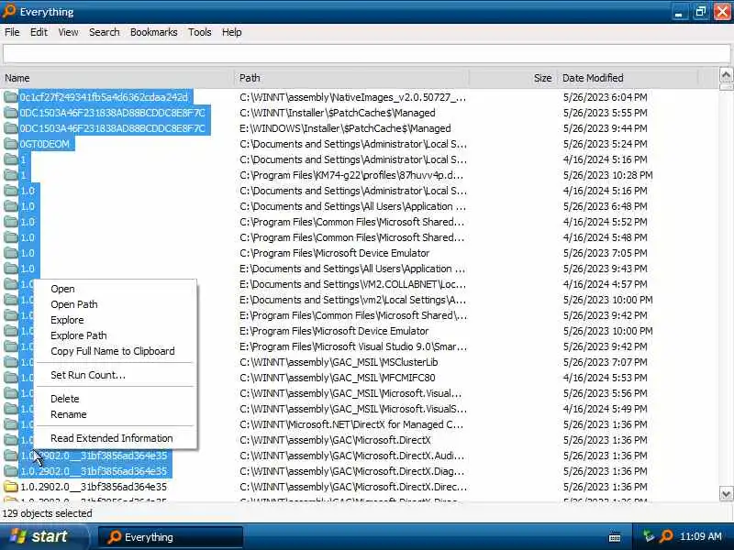Click folder icon in the KM74-g22 profiles row
The image size is (734, 550).
(10, 175)
